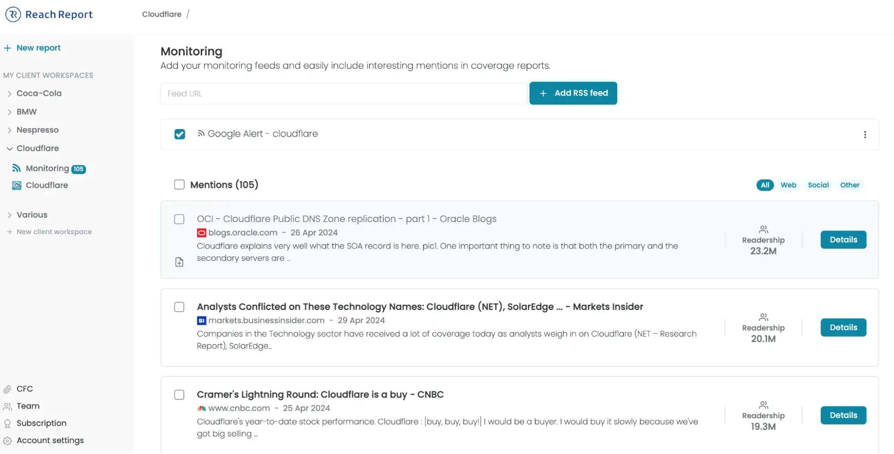Click the Readership 20.1M value
Image resolution: width=894 pixels, height=454 pixels.
(763, 339)
